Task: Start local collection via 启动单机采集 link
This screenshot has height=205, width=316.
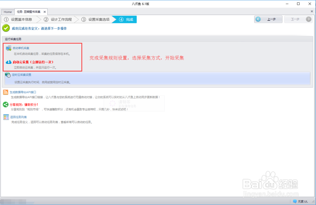Action: point(21,48)
